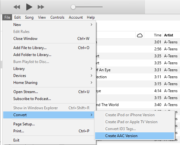Choose Open Stream option
The image size is (180, 145).
point(49,92)
